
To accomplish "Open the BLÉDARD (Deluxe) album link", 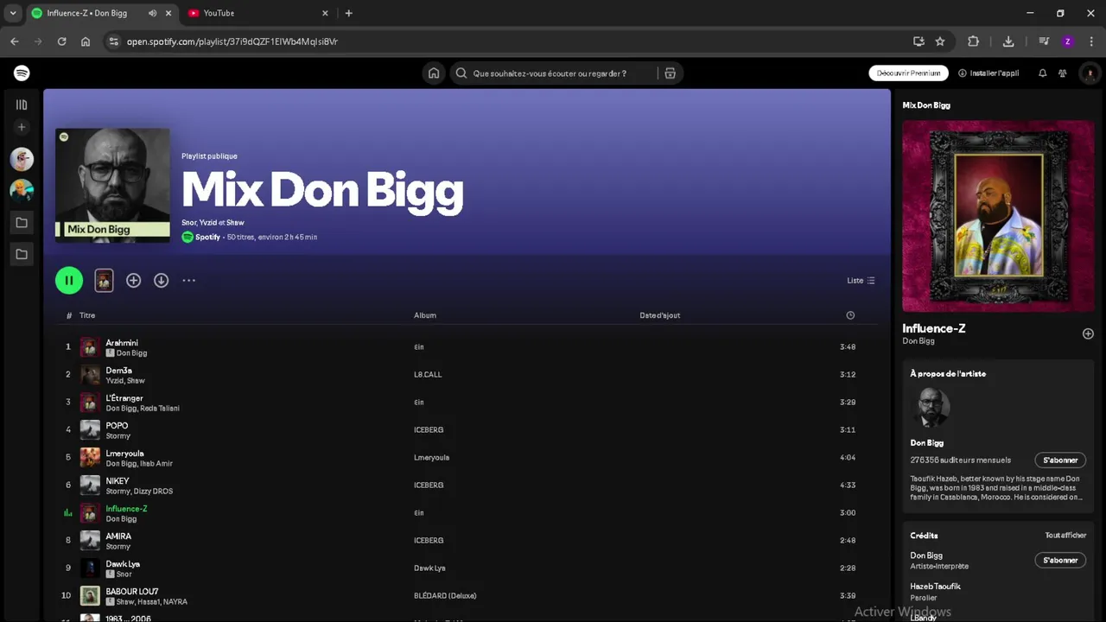I will (x=445, y=596).
